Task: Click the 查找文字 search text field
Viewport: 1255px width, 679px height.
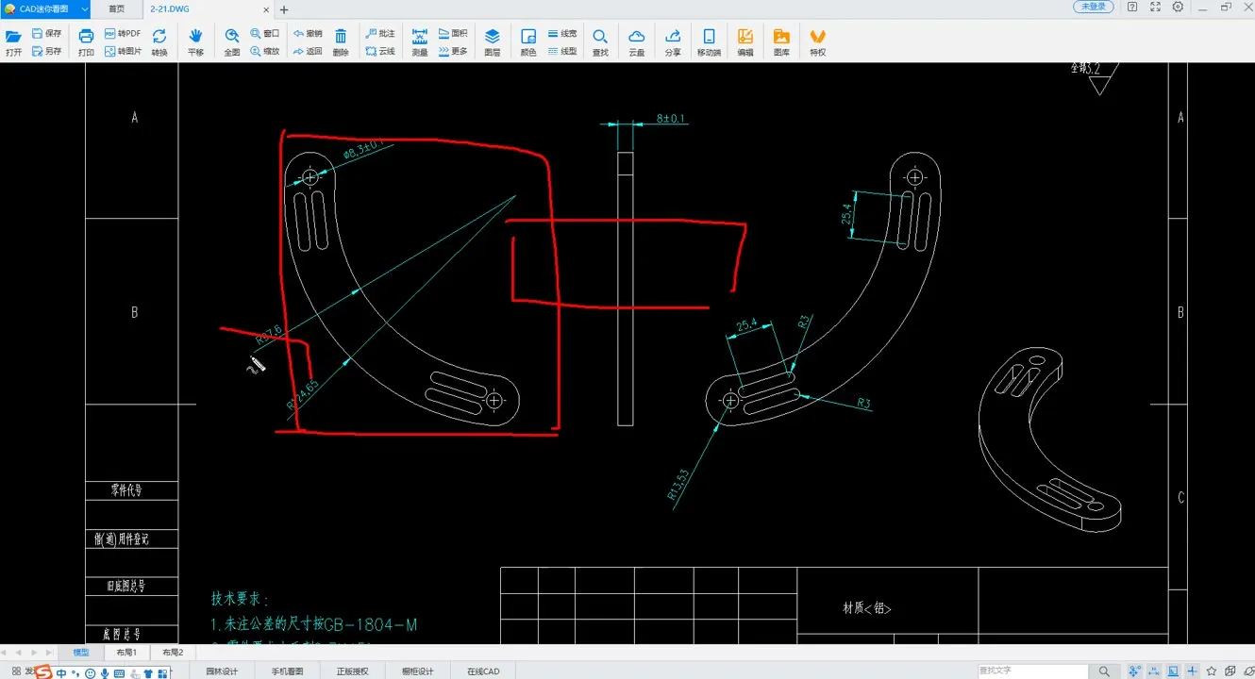Action: [x=1032, y=671]
